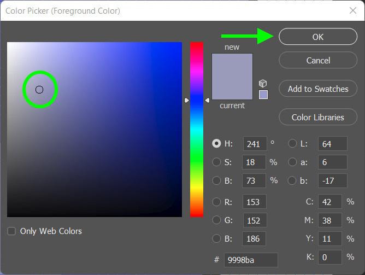365x275 pixels.
Task: Click Add to Swatches
Action: 318,89
